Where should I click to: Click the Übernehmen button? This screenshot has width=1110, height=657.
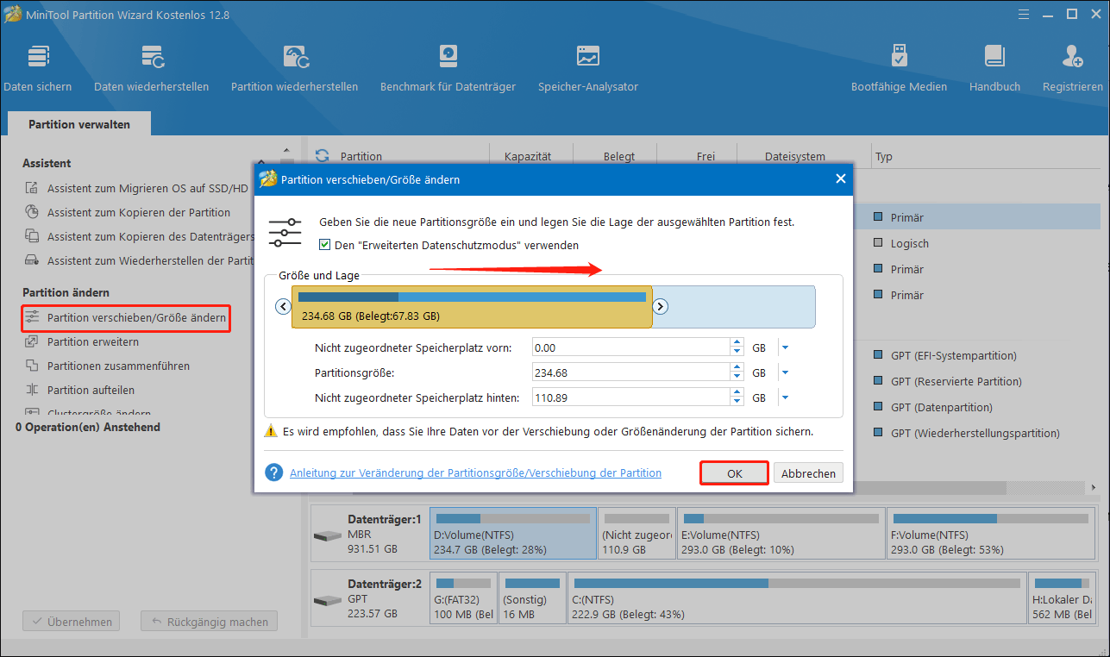[x=71, y=621]
